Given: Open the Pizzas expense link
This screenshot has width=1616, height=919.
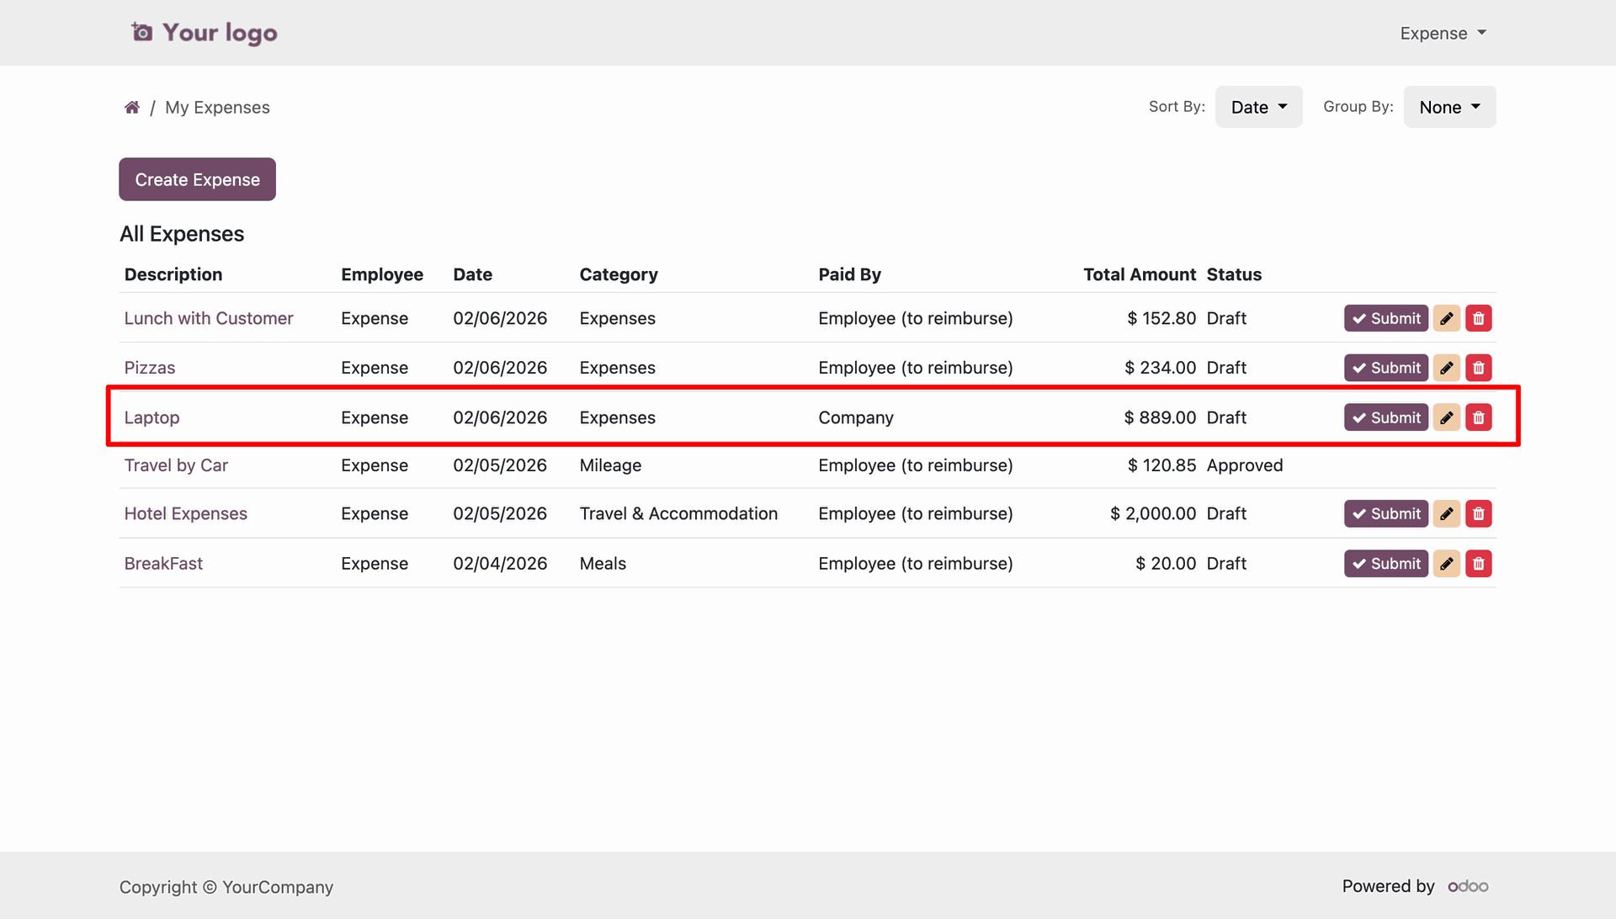Looking at the screenshot, I should point(150,368).
